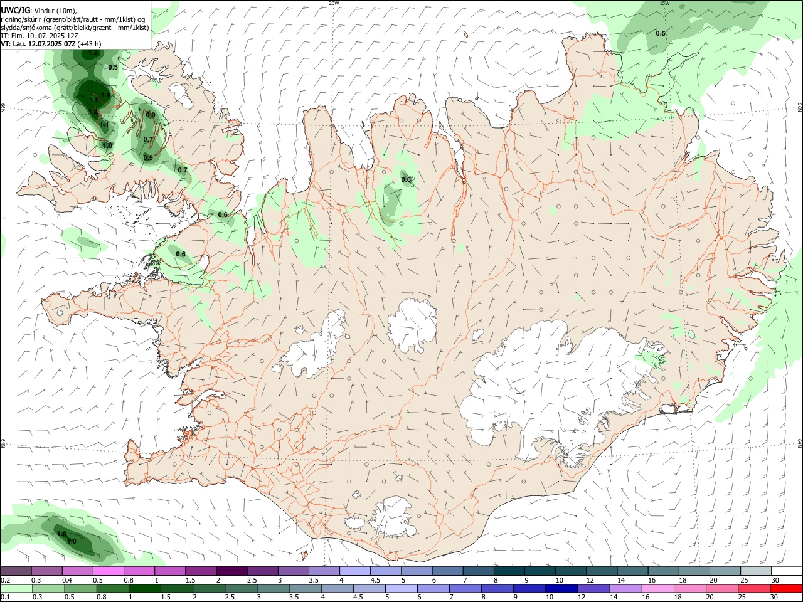This screenshot has width=803, height=602.
Task: Click the '0.1' label of the rain scale
Action: [x=5, y=598]
